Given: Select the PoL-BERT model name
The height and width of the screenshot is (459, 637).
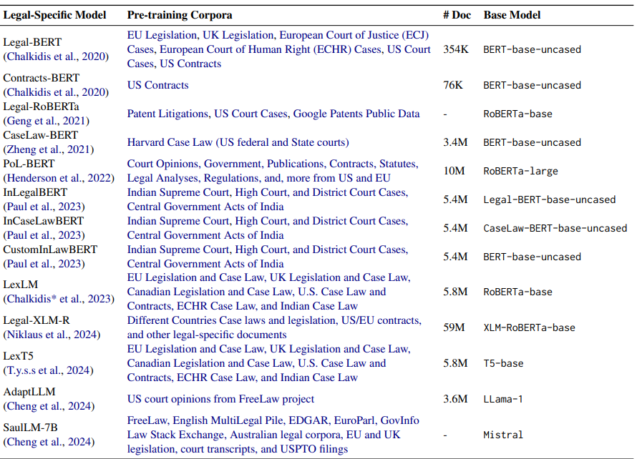Looking at the screenshot, I should [x=29, y=164].
